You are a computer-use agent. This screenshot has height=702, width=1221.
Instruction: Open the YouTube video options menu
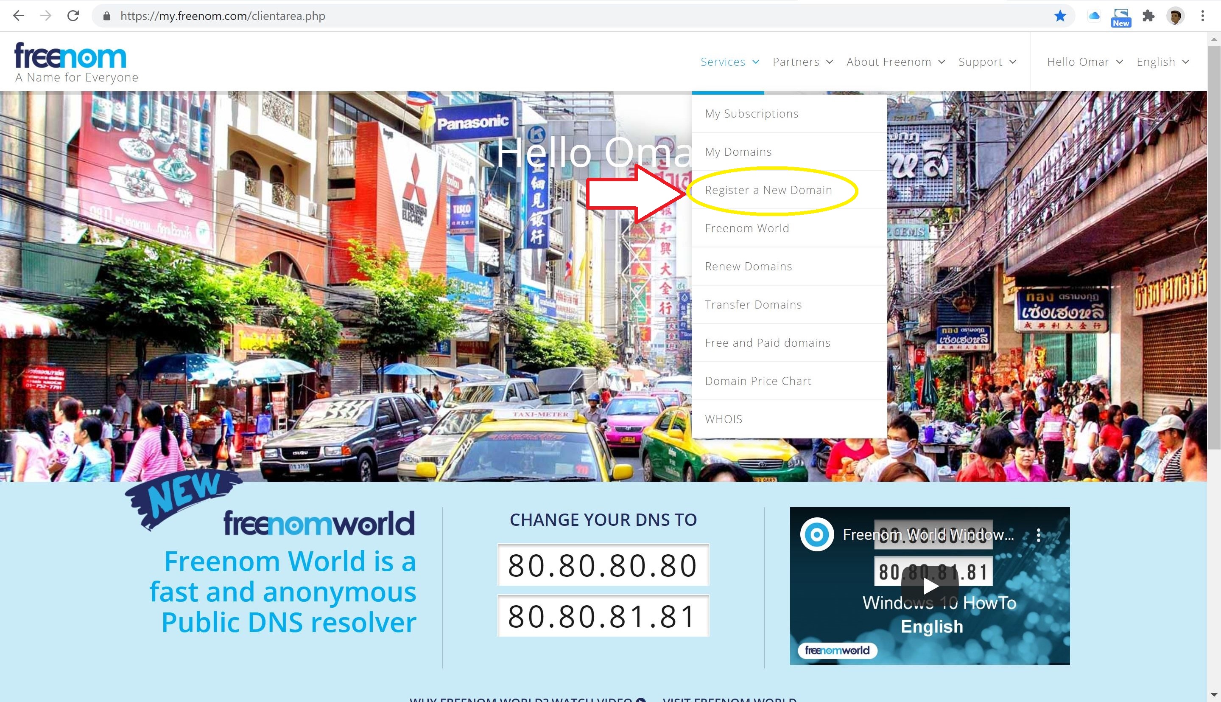(1039, 535)
